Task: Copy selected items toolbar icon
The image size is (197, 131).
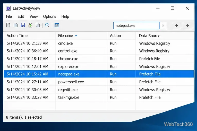Action: [38, 25]
